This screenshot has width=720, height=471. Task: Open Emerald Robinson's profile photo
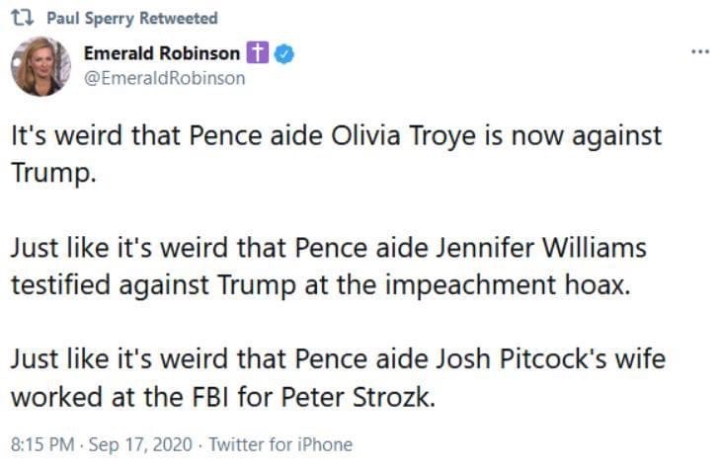[40, 67]
